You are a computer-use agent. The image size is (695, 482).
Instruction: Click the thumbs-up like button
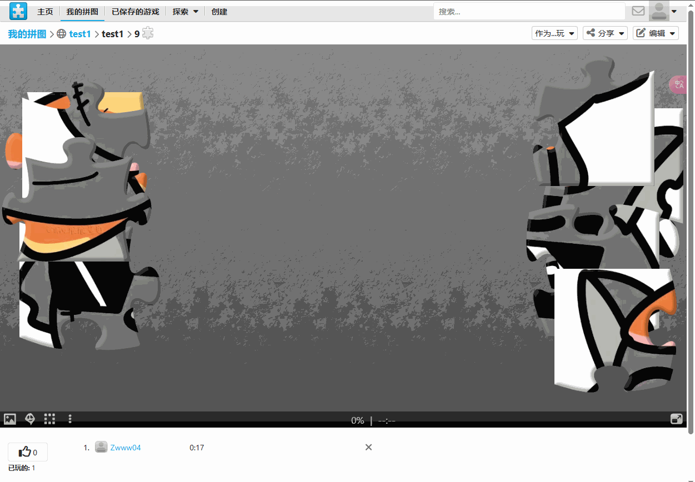point(28,452)
